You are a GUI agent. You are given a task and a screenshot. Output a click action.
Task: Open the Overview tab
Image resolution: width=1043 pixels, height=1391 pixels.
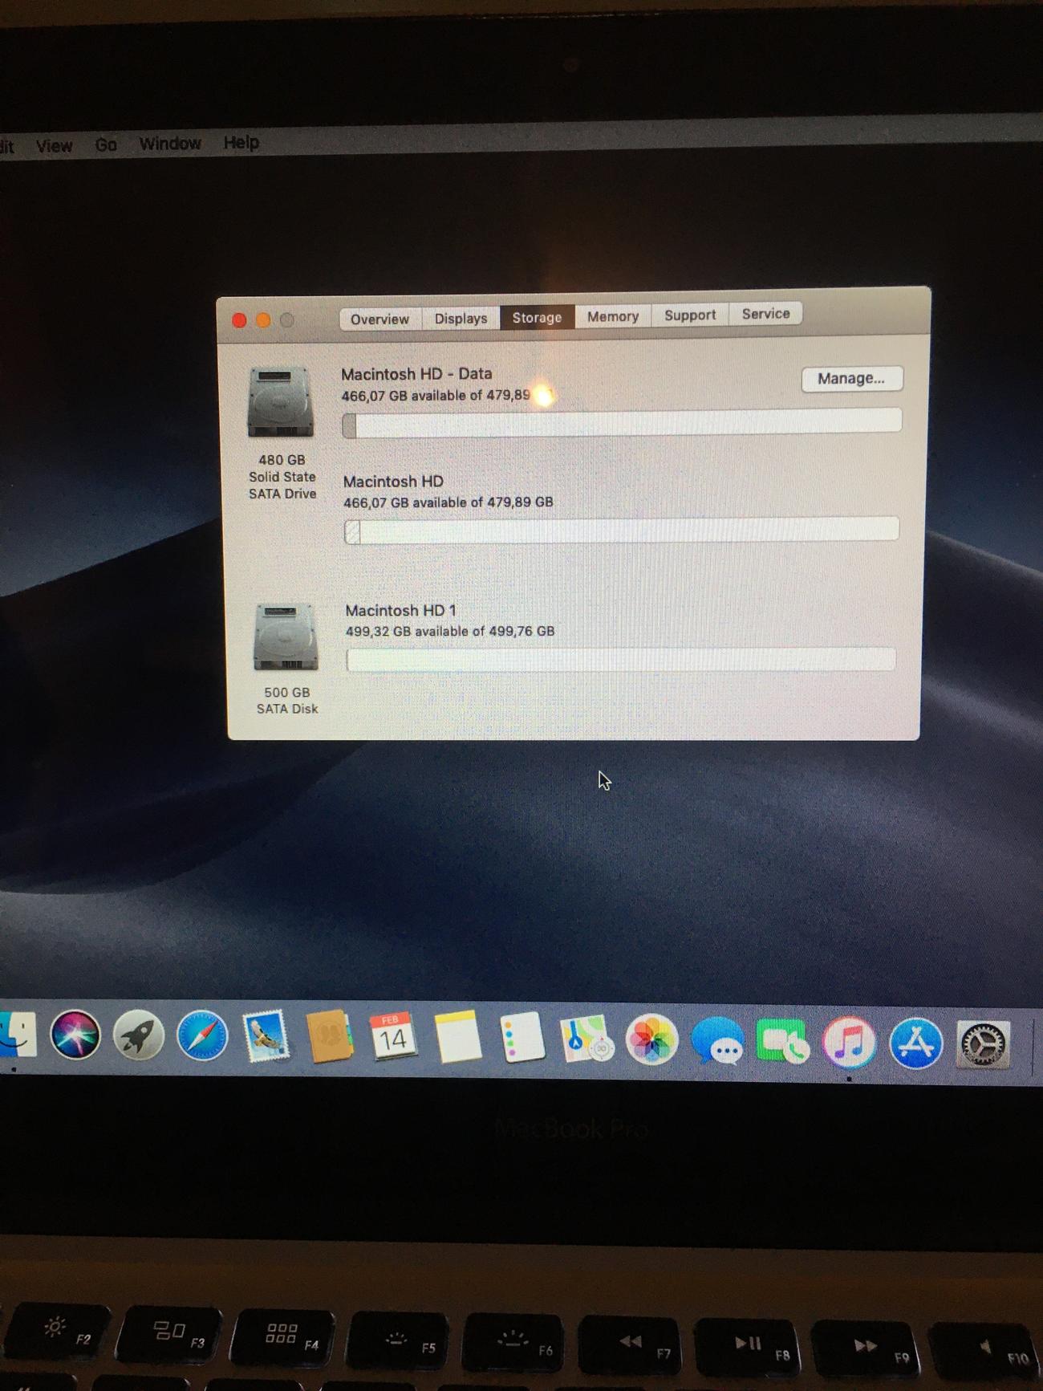tap(379, 319)
